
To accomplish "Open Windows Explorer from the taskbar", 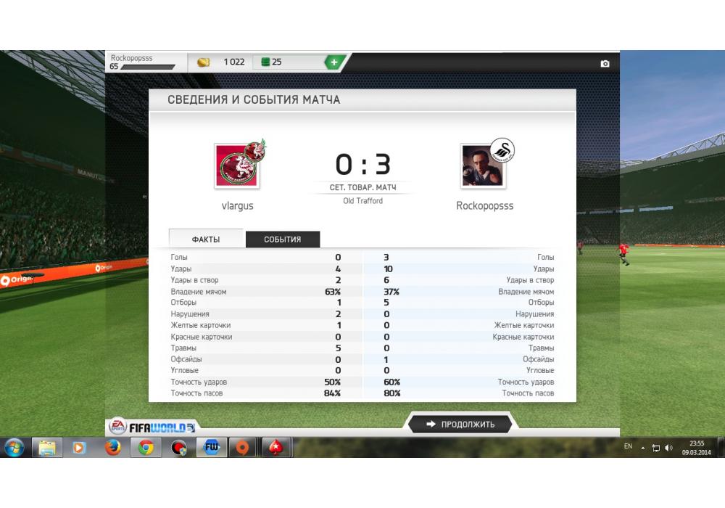I will coord(47,447).
